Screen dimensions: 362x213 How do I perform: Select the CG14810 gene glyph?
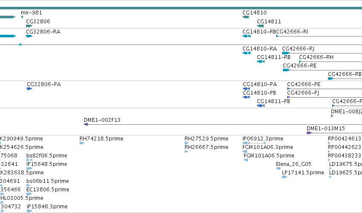(x=245, y=17)
